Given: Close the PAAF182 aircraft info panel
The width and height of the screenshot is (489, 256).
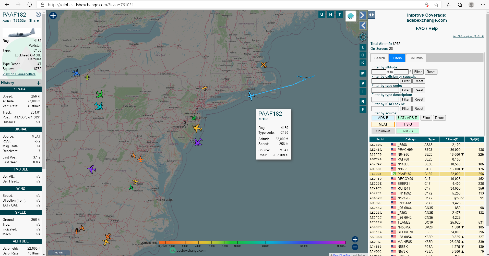Looking at the screenshot, I should (38, 14).
